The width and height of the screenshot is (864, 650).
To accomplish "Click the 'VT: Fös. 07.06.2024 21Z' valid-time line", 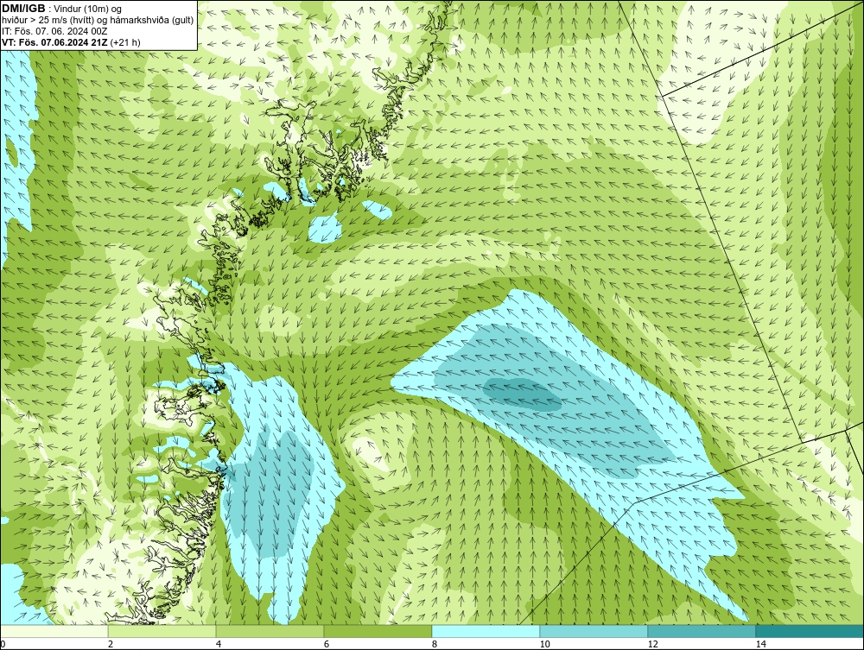I will click(55, 42).
